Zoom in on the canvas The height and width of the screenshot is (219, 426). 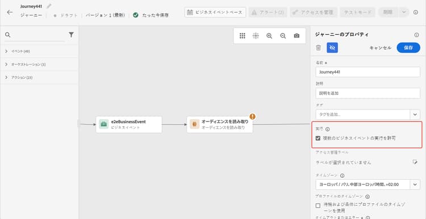(x=269, y=36)
